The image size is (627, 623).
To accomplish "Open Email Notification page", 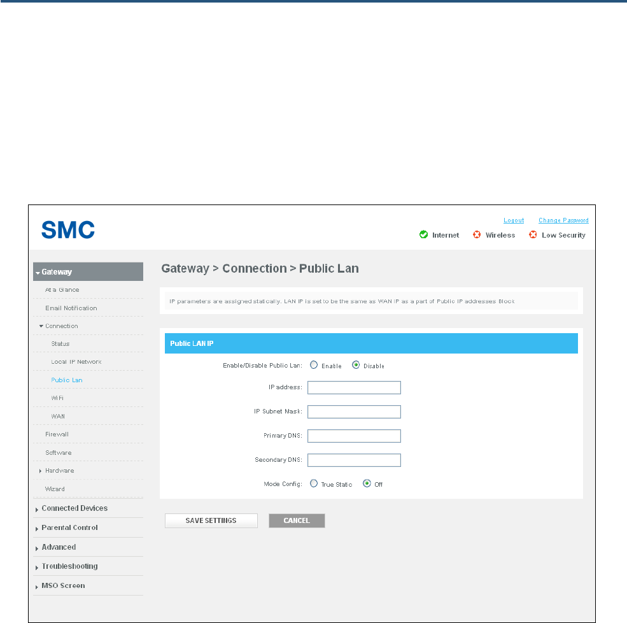I will click(71, 308).
